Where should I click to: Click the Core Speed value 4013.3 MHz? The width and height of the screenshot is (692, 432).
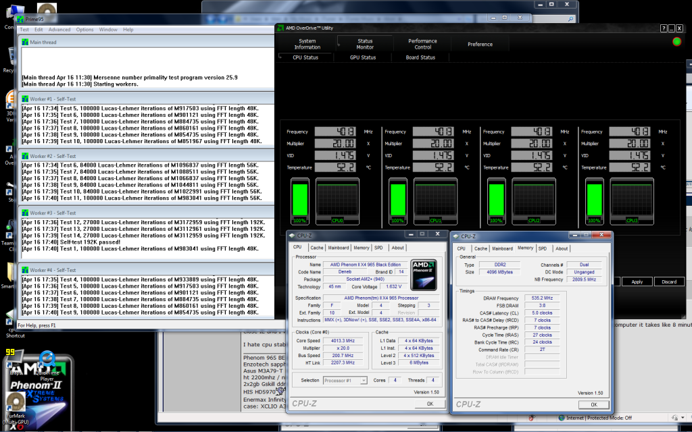click(x=343, y=341)
